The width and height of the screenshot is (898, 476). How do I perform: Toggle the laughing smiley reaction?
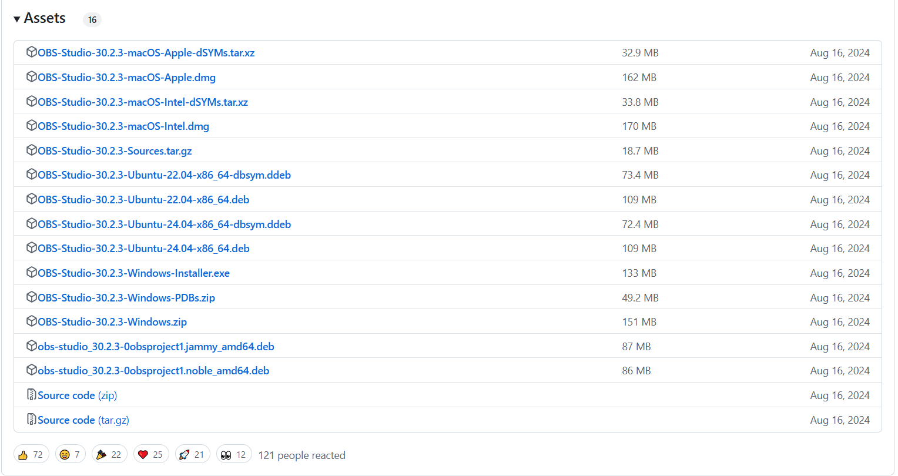pyautogui.click(x=70, y=455)
